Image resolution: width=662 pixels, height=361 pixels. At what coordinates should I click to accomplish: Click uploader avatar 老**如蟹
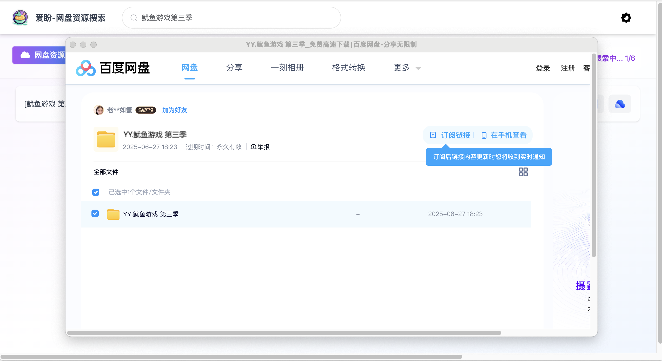(x=99, y=110)
